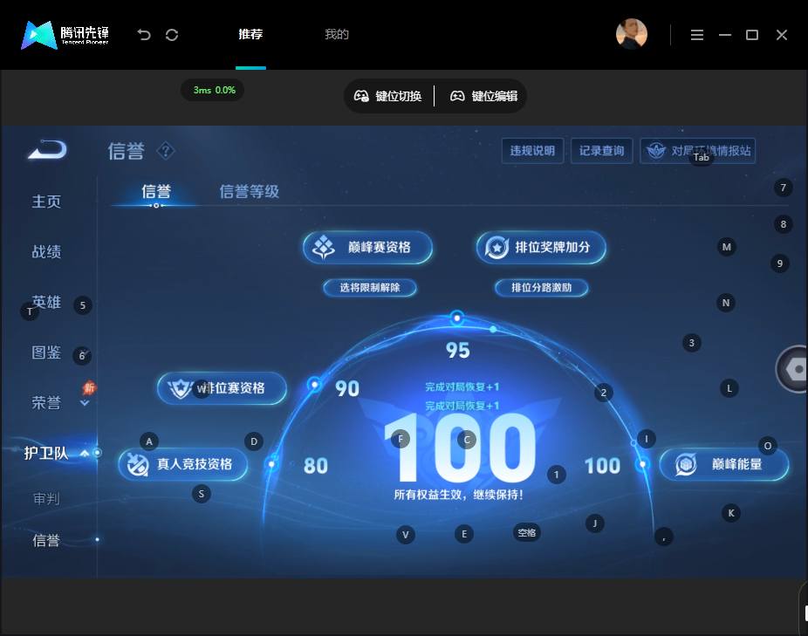Click the in-game back arrow icon
This screenshot has height=636, width=808.
47,149
